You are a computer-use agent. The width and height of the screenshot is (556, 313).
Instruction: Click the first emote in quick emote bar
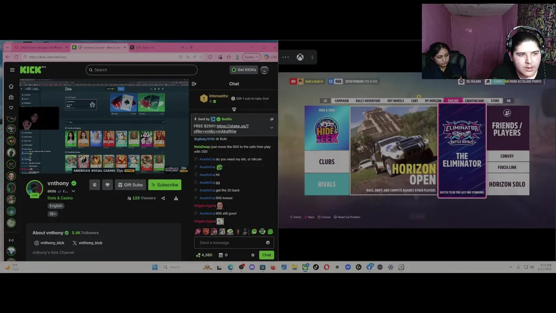click(198, 232)
